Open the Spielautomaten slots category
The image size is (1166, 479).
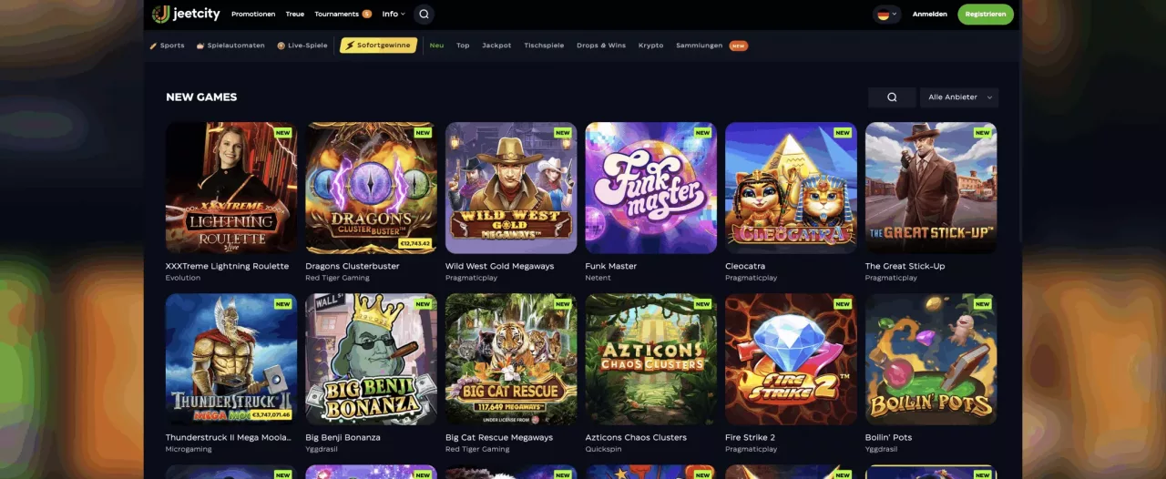tap(230, 46)
